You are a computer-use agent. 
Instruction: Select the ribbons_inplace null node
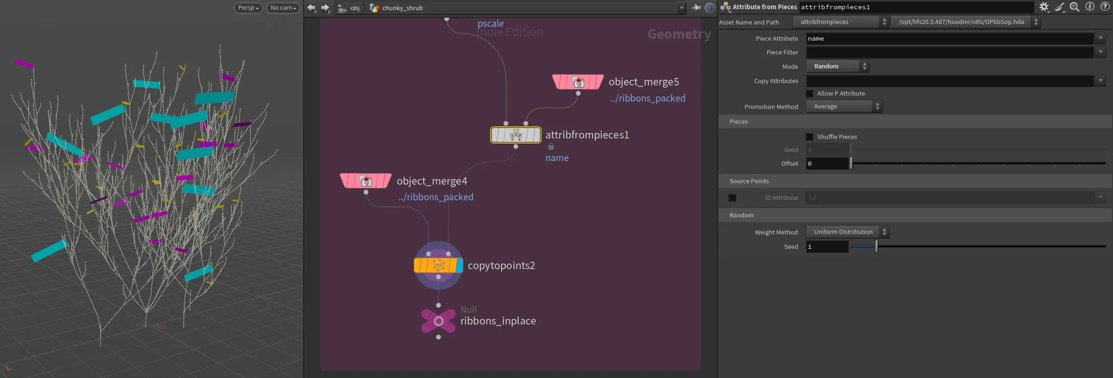(438, 321)
